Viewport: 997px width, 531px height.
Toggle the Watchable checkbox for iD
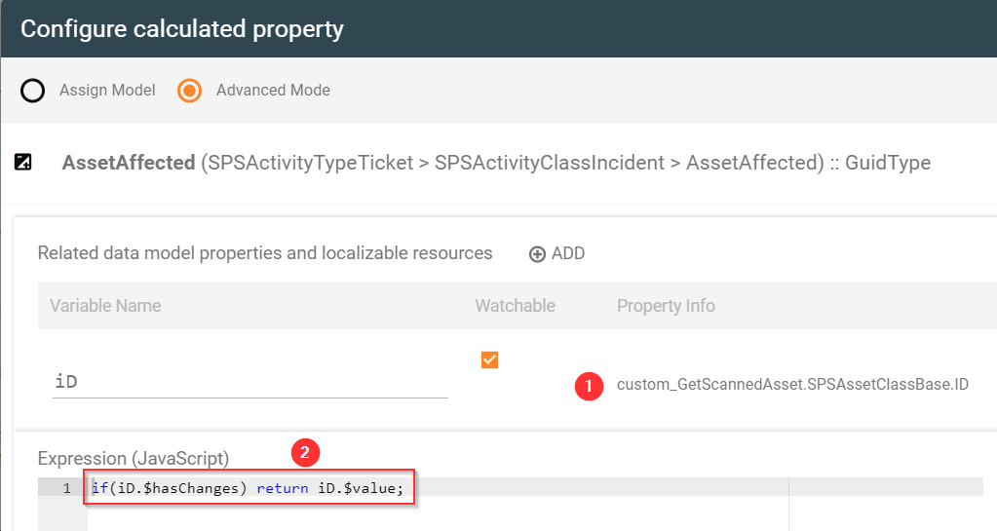point(489,360)
